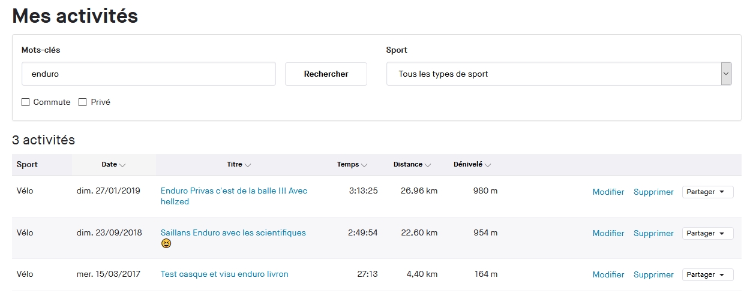The image size is (750, 293).
Task: Open the 'Test casque et visu enduro livron' activity
Action: [224, 274]
